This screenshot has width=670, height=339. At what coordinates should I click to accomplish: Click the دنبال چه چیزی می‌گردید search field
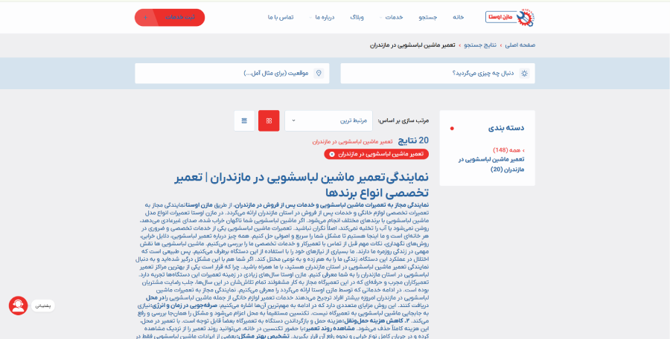438,74
